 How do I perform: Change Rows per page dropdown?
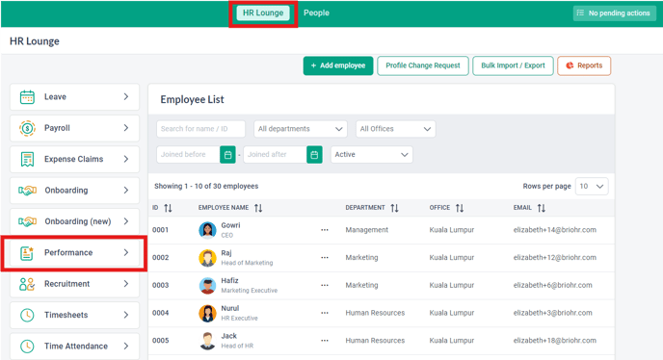592,187
